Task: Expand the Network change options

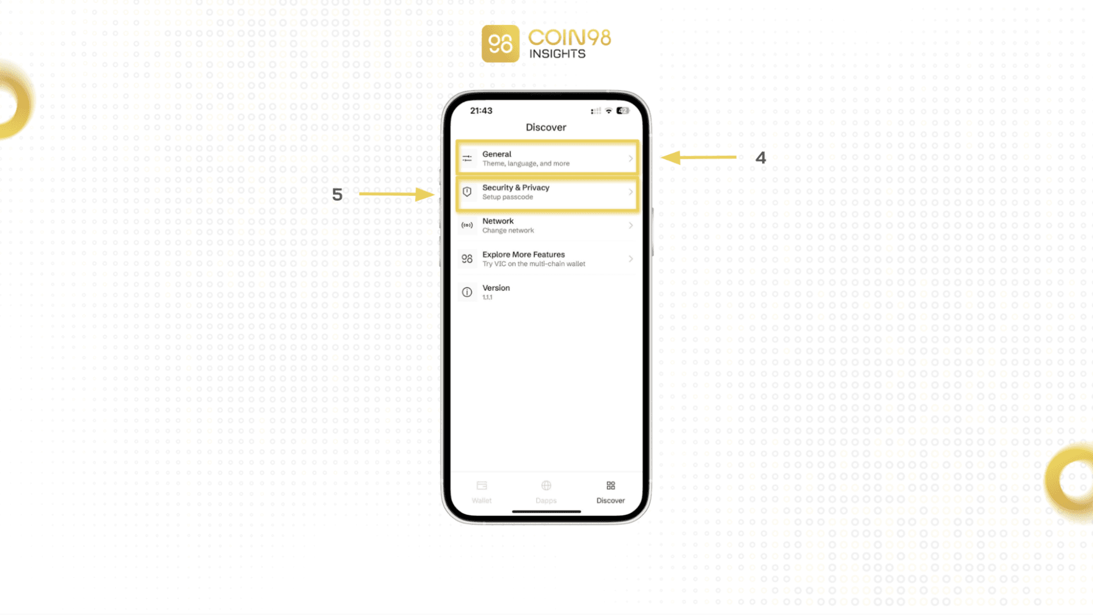Action: tap(546, 225)
